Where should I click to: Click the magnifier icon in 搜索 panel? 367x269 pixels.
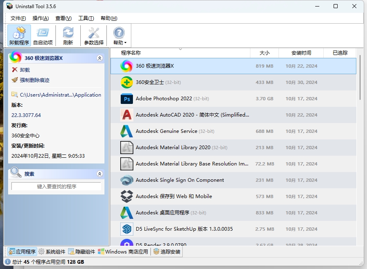(x=15, y=172)
